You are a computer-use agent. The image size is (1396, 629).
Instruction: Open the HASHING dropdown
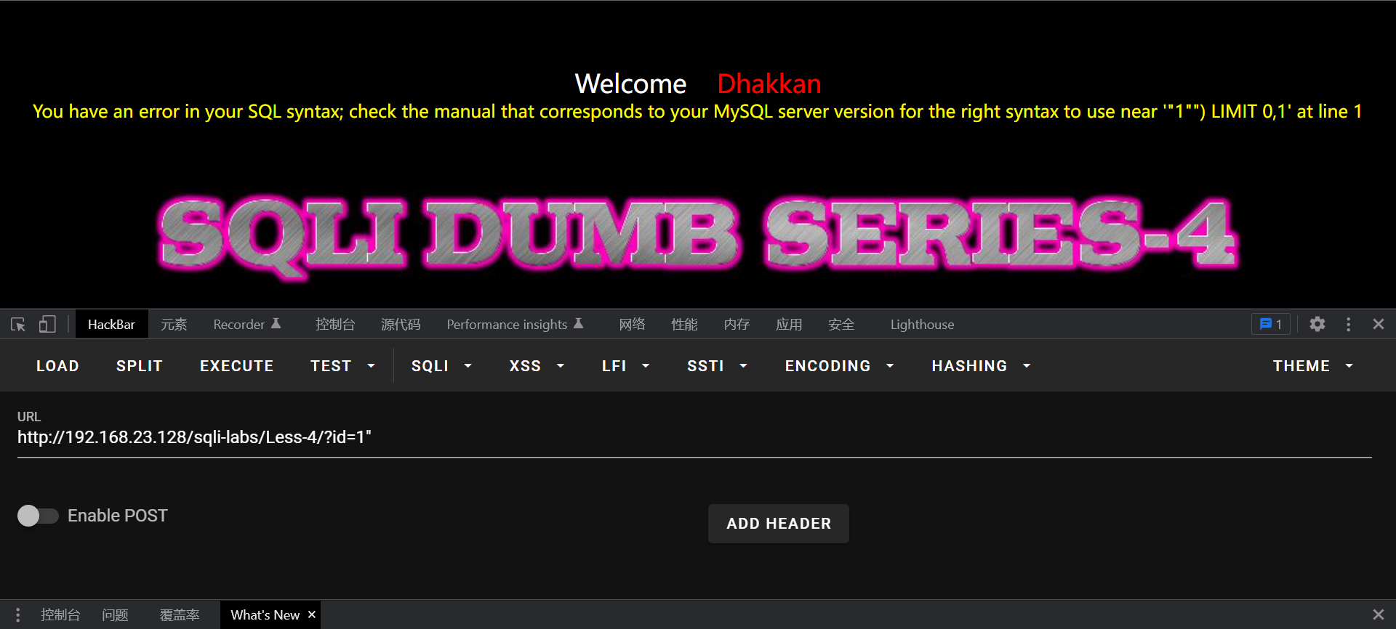click(x=981, y=366)
